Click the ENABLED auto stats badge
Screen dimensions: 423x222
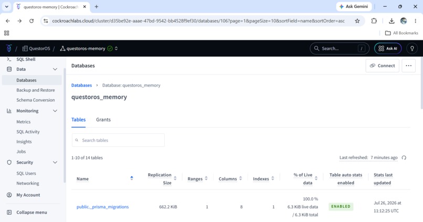coord(341,207)
